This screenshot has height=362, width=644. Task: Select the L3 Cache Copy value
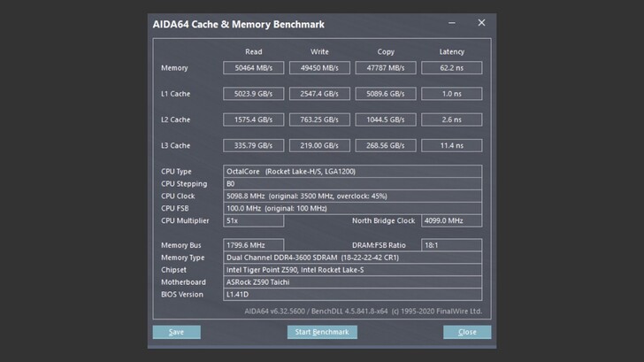(385, 145)
